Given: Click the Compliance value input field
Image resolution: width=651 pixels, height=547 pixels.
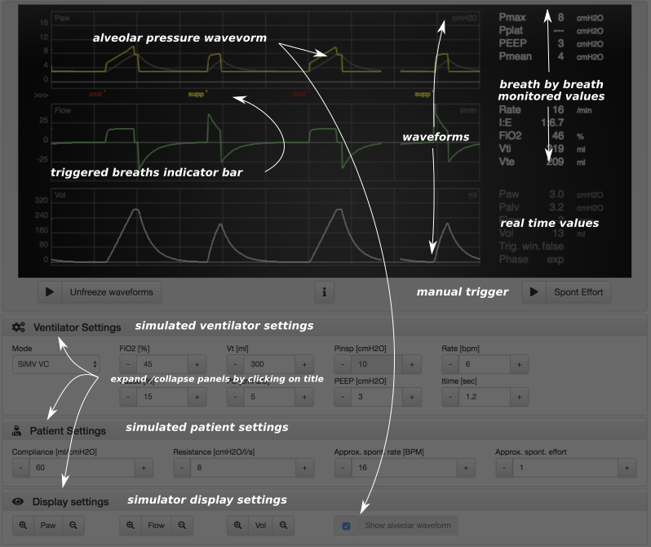Looking at the screenshot, I should [80, 468].
